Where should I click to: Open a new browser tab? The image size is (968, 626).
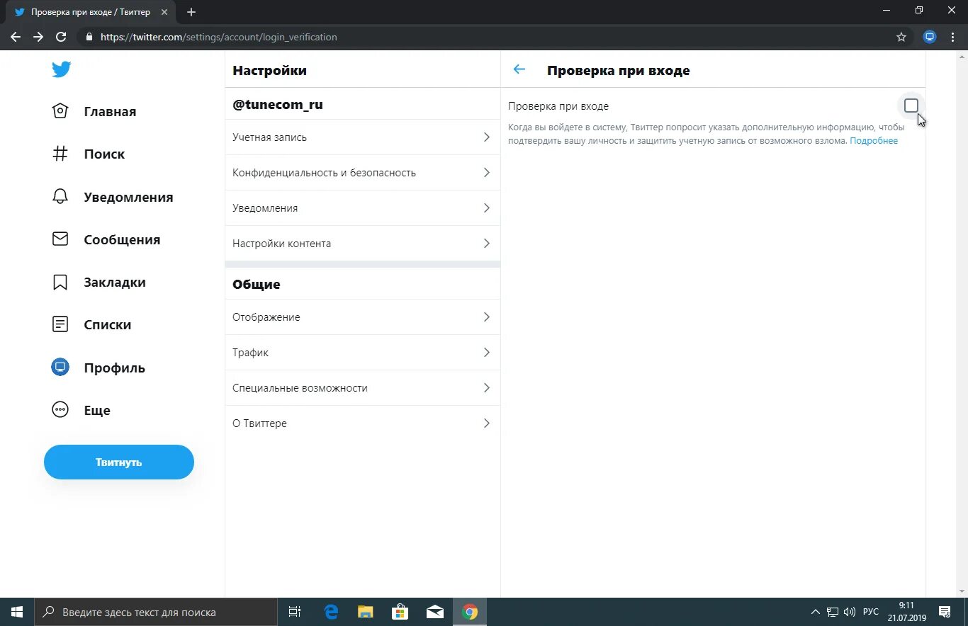point(191,12)
